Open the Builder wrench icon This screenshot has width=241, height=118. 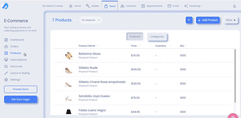pyautogui.click(x=88, y=6)
